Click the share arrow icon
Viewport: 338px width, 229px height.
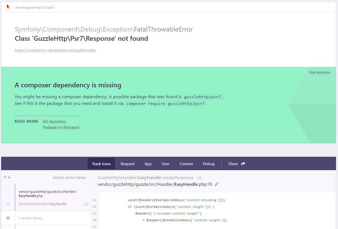(x=243, y=164)
